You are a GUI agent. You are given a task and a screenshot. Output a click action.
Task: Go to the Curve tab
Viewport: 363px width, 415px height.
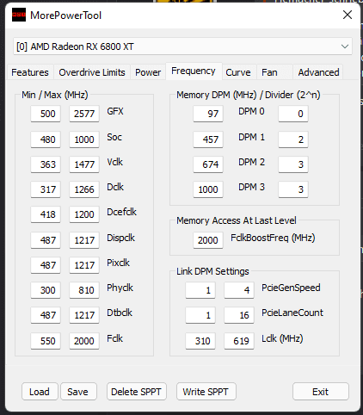click(x=238, y=72)
